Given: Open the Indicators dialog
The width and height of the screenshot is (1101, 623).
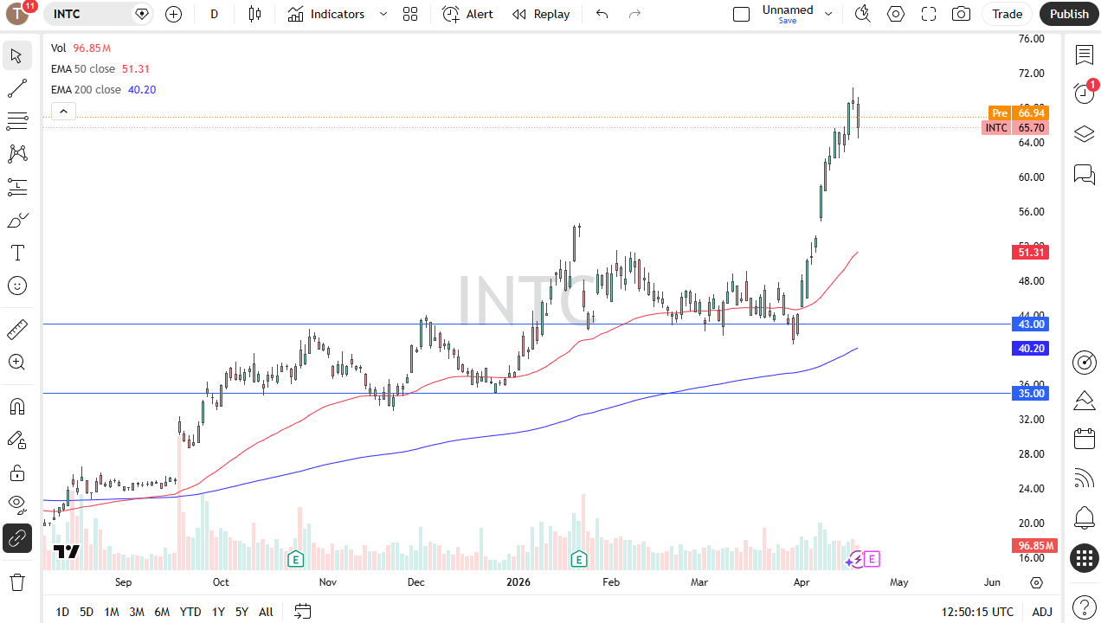Looking at the screenshot, I should coord(326,14).
